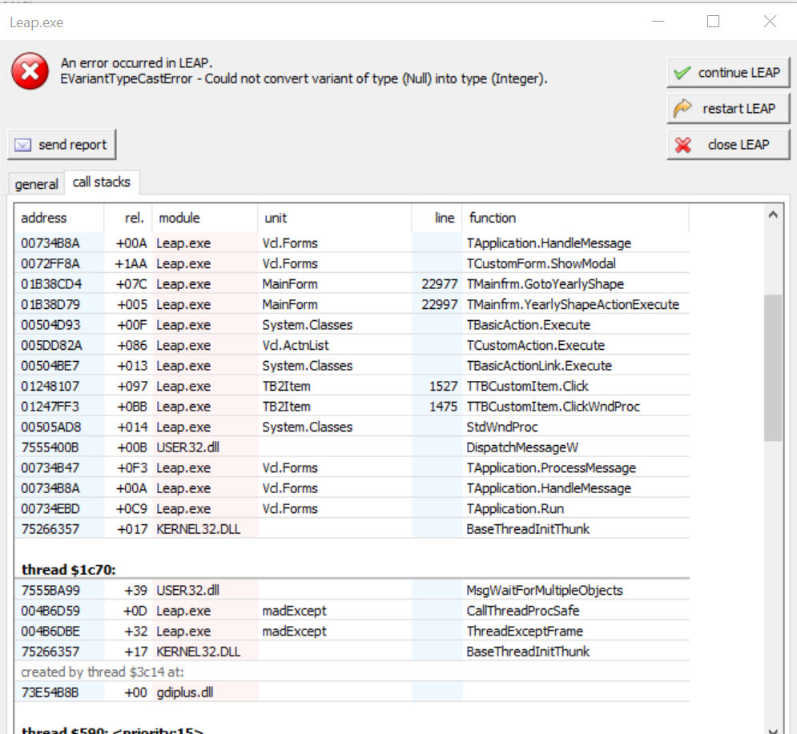The image size is (797, 734).
Task: Click the unit column header
Action: click(x=335, y=218)
